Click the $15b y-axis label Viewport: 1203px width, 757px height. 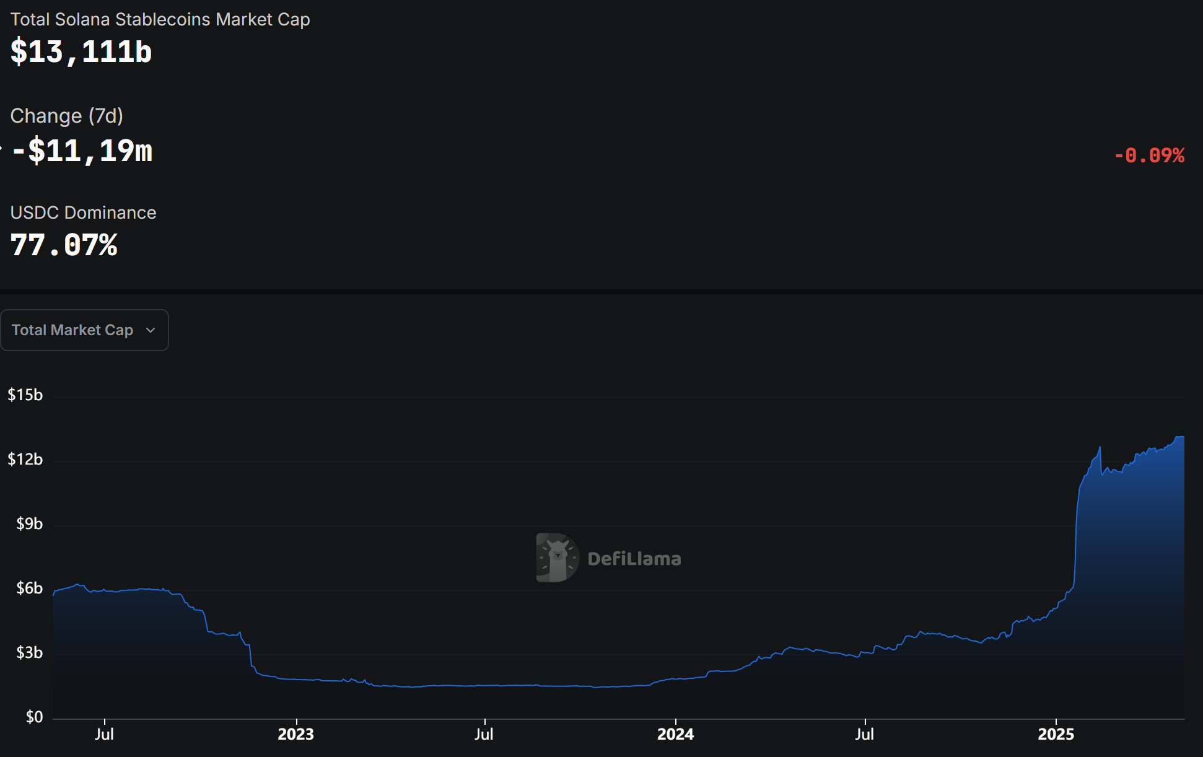pos(25,395)
